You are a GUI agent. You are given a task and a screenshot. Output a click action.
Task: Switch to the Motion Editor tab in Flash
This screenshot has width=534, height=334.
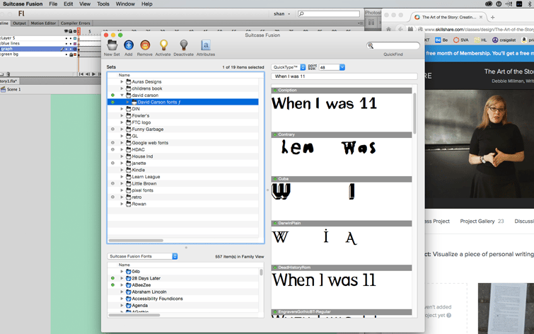click(43, 23)
